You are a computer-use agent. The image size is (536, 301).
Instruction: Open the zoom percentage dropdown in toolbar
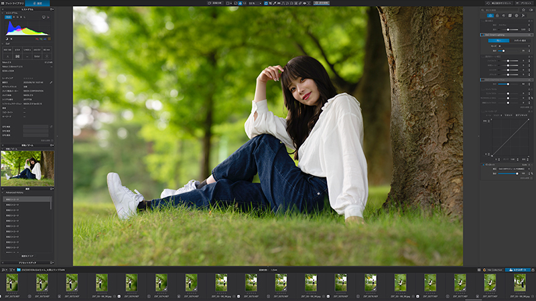[255, 3]
